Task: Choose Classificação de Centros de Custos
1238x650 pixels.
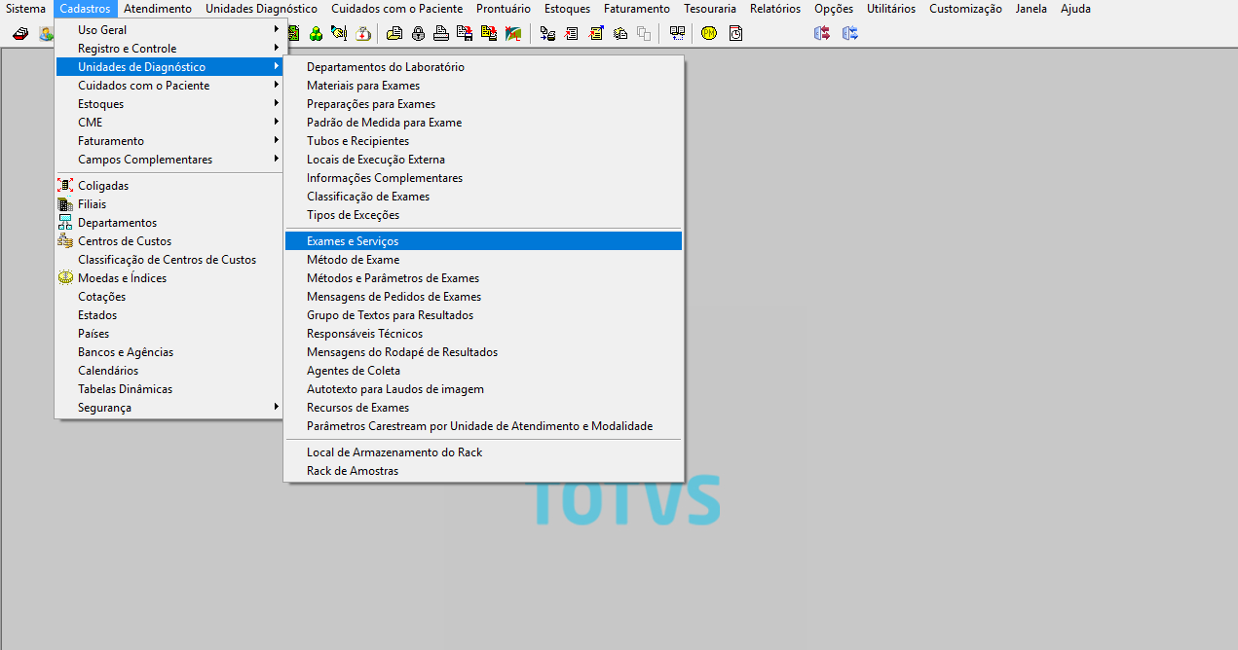Action: pos(169,260)
